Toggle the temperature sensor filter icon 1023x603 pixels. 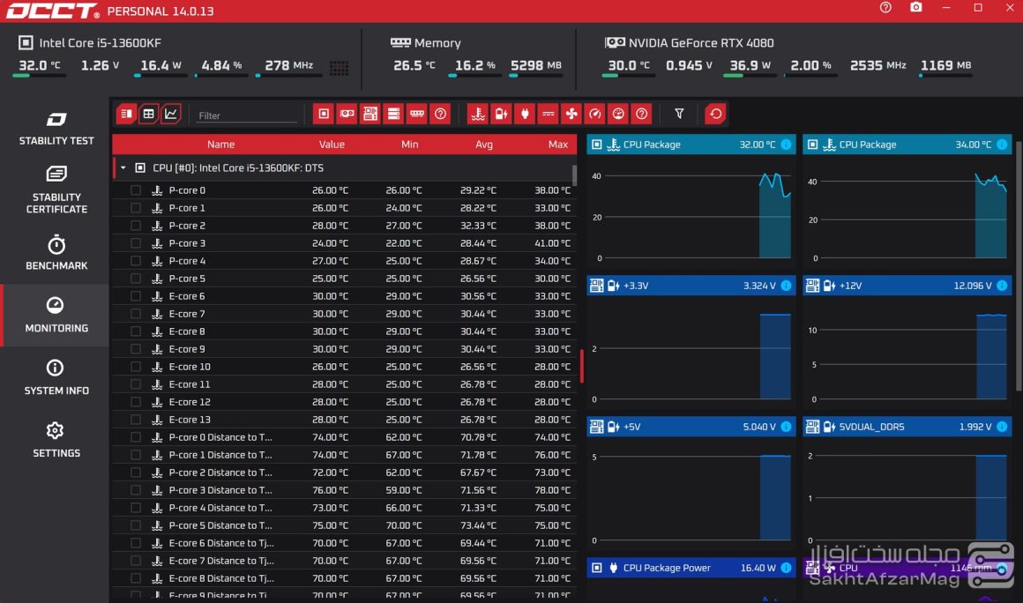click(x=478, y=114)
